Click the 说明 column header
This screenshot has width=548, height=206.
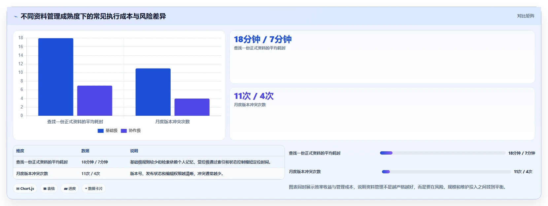pos(134,151)
